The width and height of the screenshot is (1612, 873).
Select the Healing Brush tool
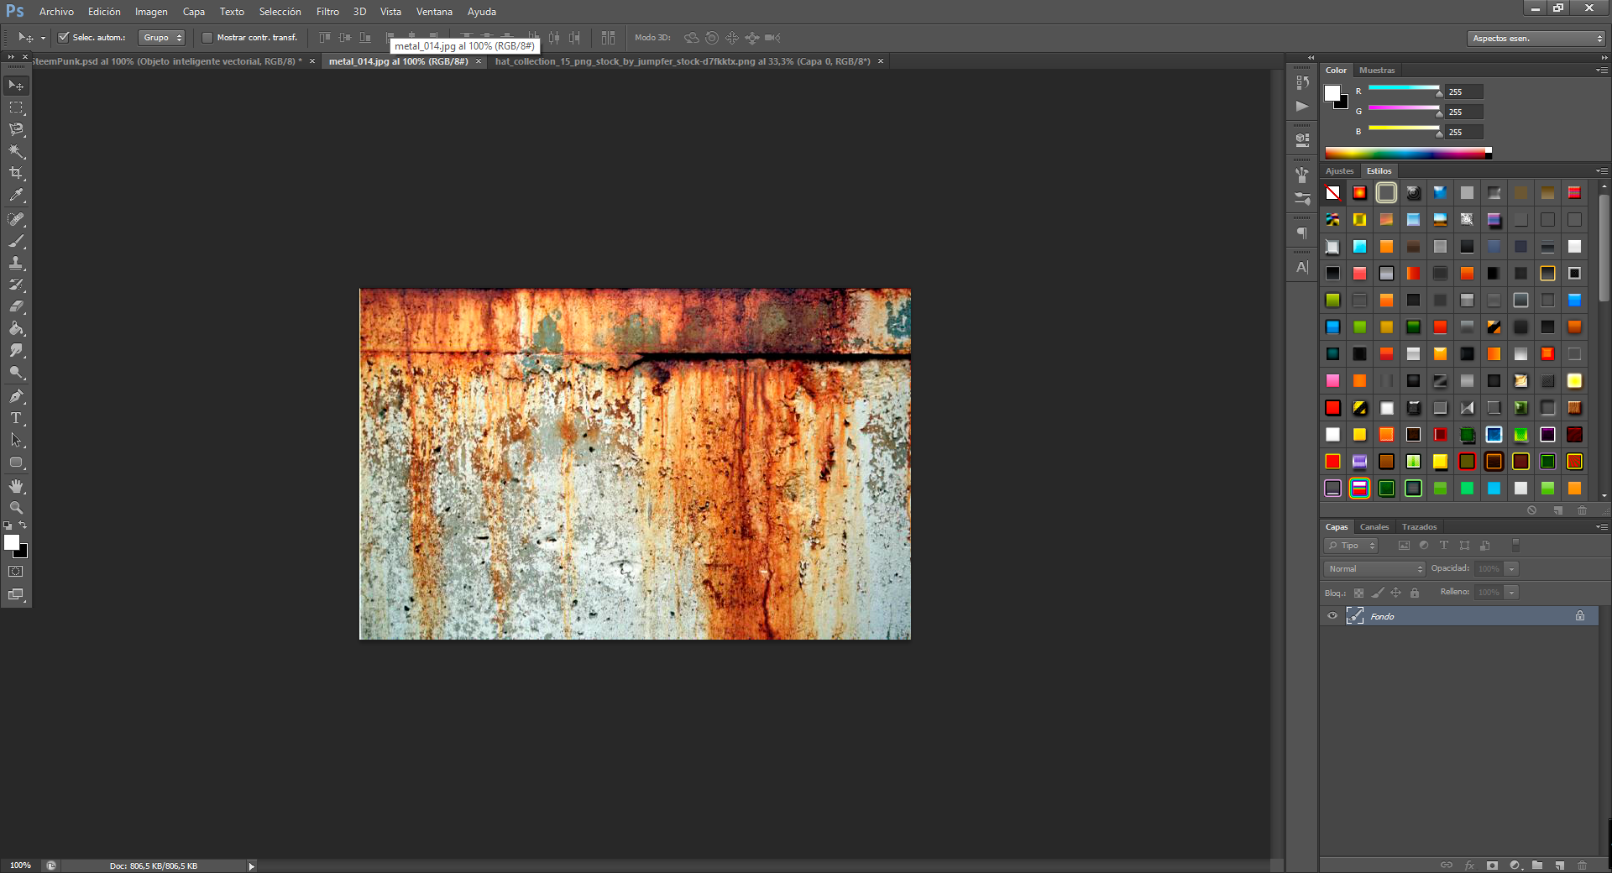click(x=16, y=219)
